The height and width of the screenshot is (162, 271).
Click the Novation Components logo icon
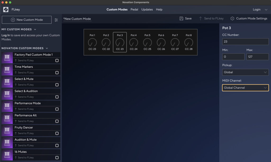[x=6, y=9]
